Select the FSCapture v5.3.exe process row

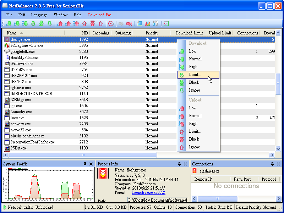(x=139, y=45)
